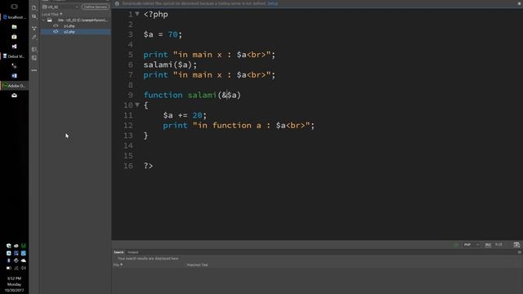Open File Explorer in taskbar
Image resolution: width=523 pixels, height=294 pixels.
coord(14,27)
